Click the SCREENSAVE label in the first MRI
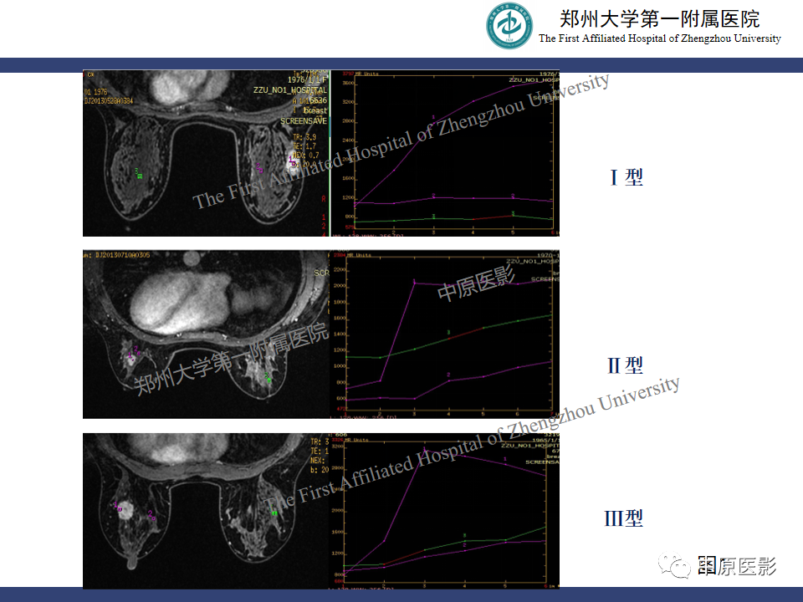803x602 pixels. 303,120
